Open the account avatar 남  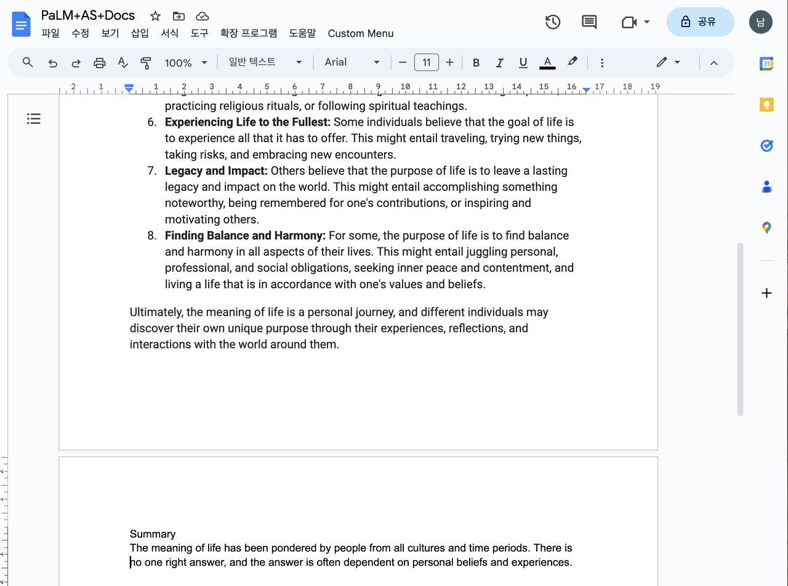coord(761,22)
